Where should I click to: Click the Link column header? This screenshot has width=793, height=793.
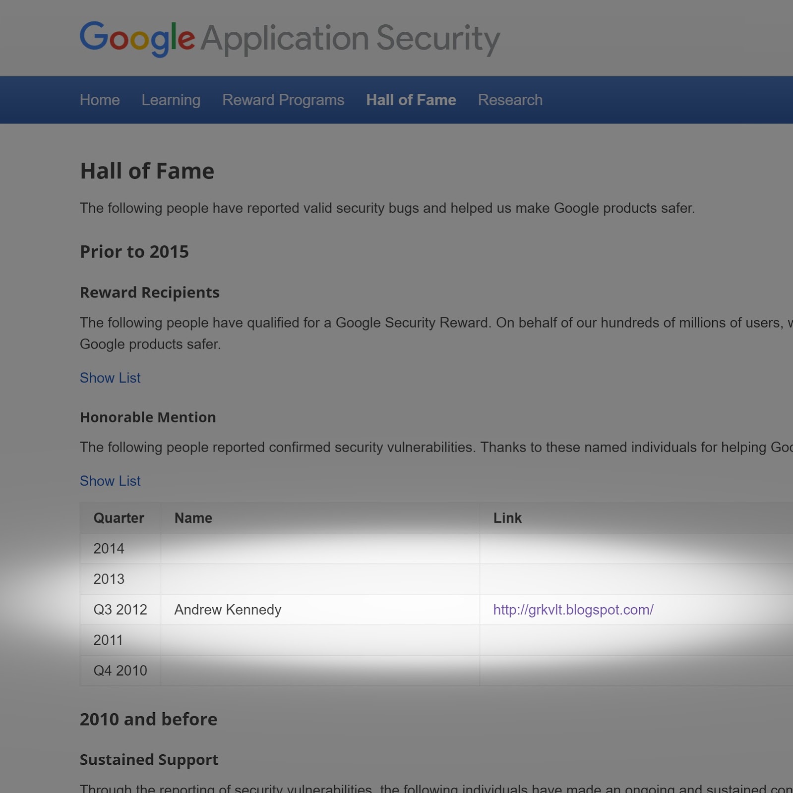(636, 518)
